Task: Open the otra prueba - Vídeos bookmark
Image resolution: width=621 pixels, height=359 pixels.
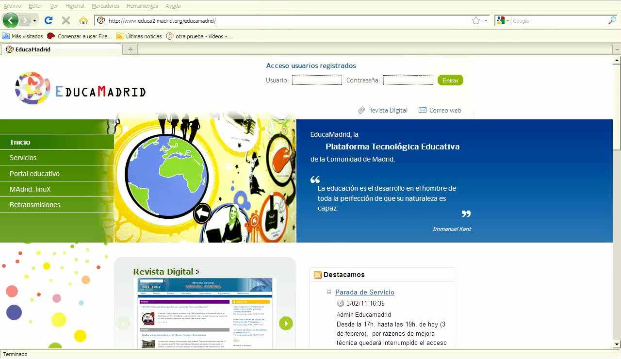Action: pyautogui.click(x=199, y=36)
